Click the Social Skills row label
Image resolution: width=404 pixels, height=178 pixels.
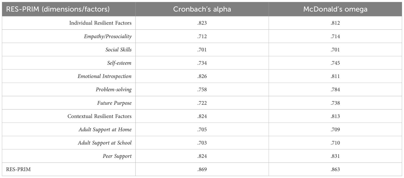tap(118, 50)
